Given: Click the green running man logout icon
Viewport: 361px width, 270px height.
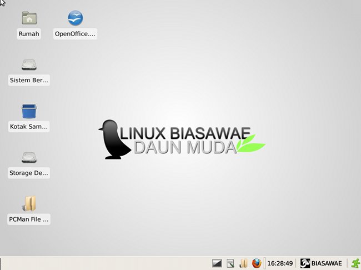Looking at the screenshot, I should pyautogui.click(x=356, y=263).
